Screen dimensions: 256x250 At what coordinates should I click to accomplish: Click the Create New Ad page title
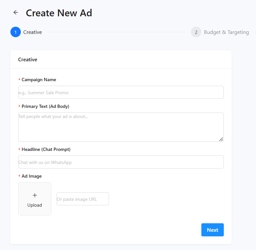click(x=59, y=13)
